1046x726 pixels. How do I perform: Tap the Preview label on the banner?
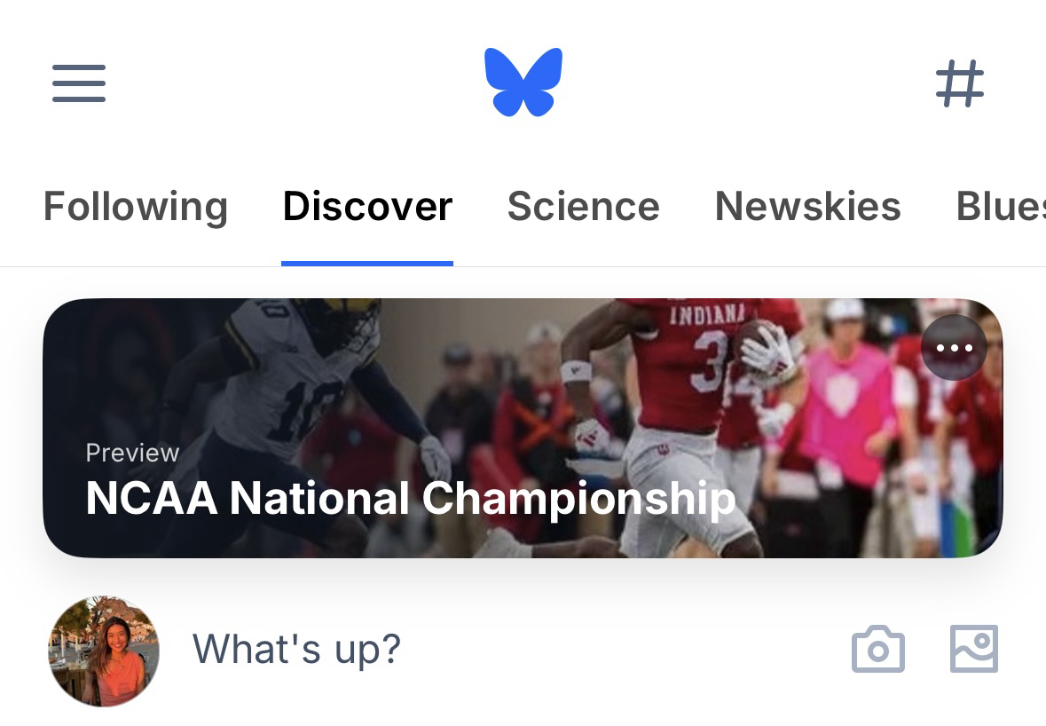[x=132, y=453]
